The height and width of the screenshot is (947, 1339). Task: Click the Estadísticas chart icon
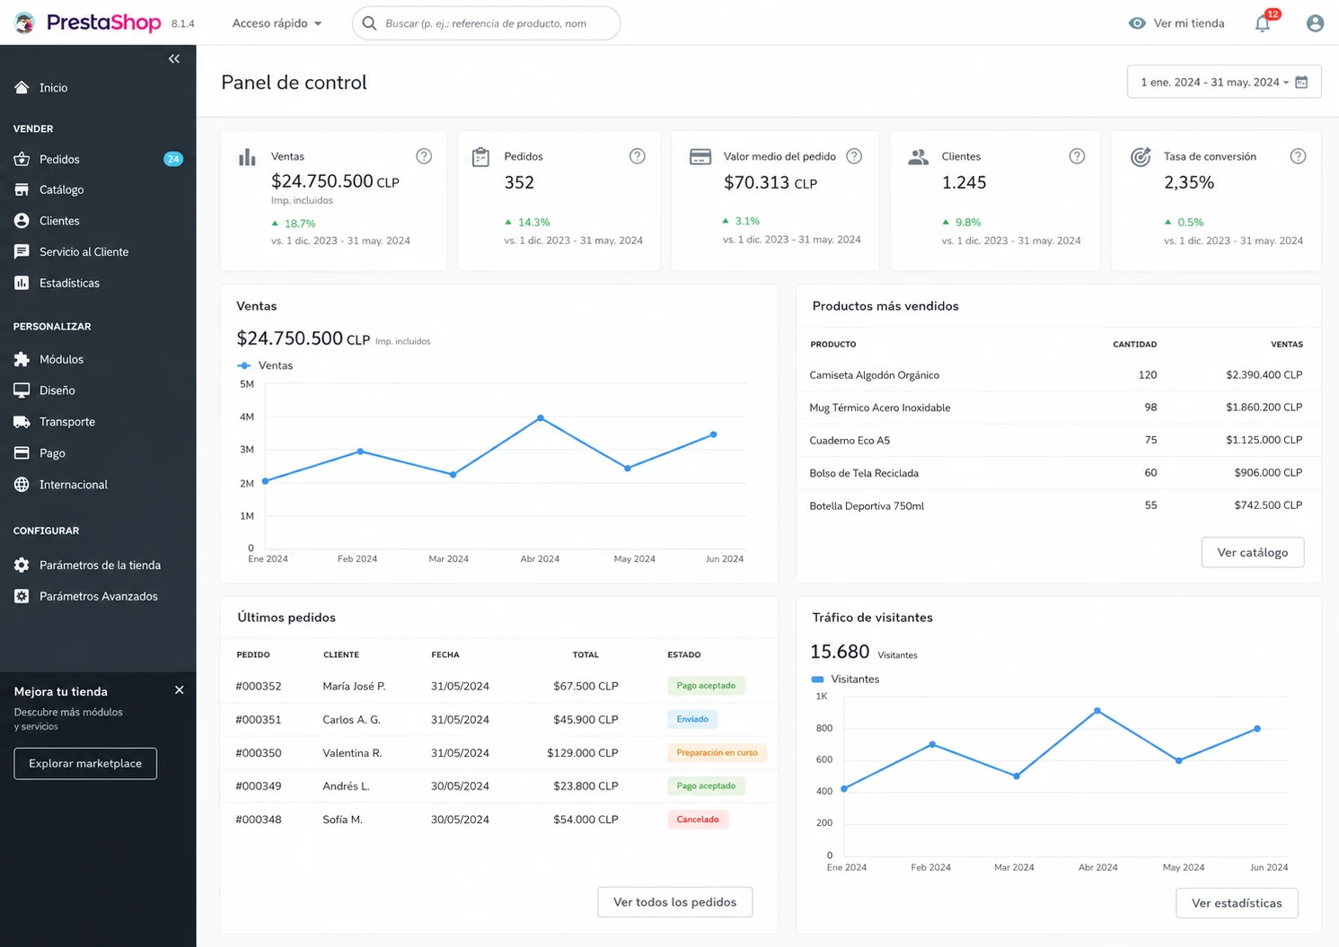22,283
